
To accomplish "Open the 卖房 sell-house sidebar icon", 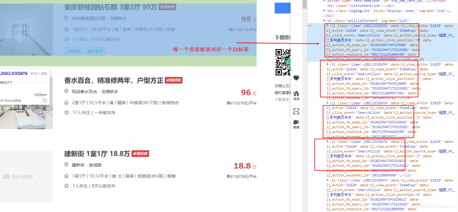I will pyautogui.click(x=296, y=95).
